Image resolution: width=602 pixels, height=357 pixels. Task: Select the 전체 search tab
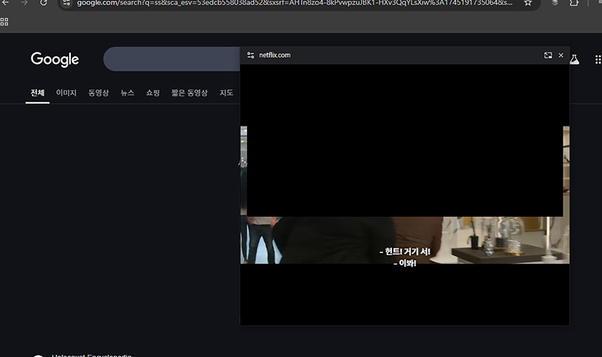(38, 92)
